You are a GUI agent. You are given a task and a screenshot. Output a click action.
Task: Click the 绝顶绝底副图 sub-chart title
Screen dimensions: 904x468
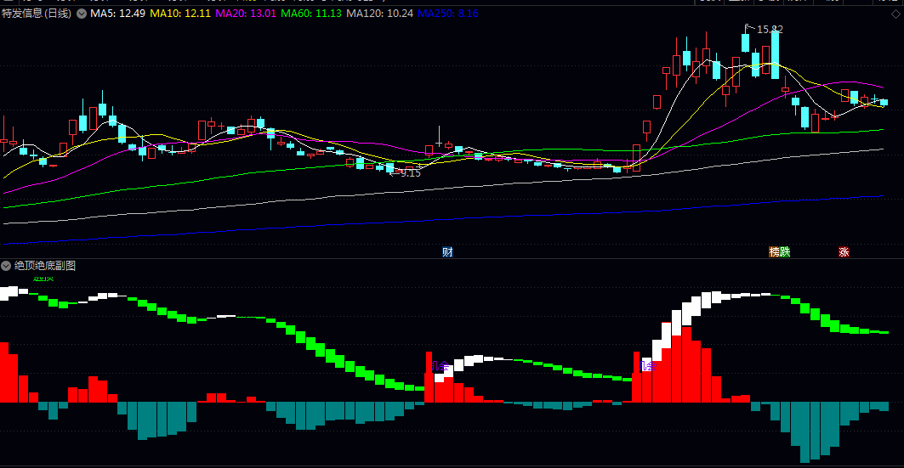tap(45, 265)
